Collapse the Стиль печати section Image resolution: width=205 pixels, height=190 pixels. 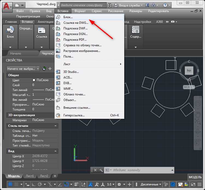click(x=55, y=126)
